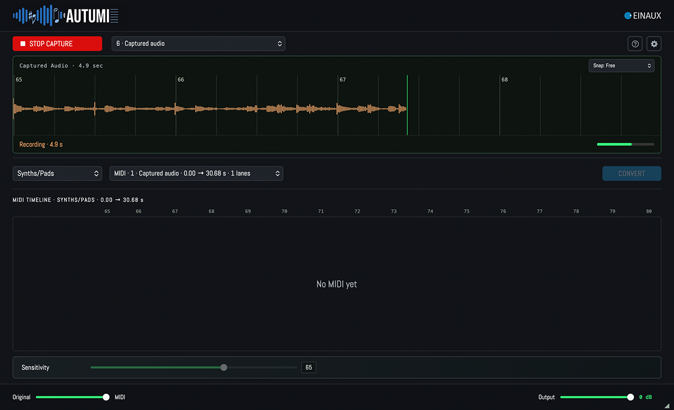
Task: Click bar 66 marker in waveform
Action: click(181, 80)
